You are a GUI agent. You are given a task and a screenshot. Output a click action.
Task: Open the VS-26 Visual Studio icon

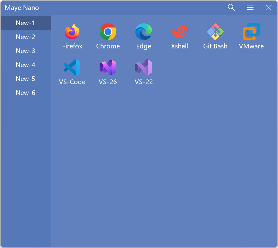coord(108,67)
